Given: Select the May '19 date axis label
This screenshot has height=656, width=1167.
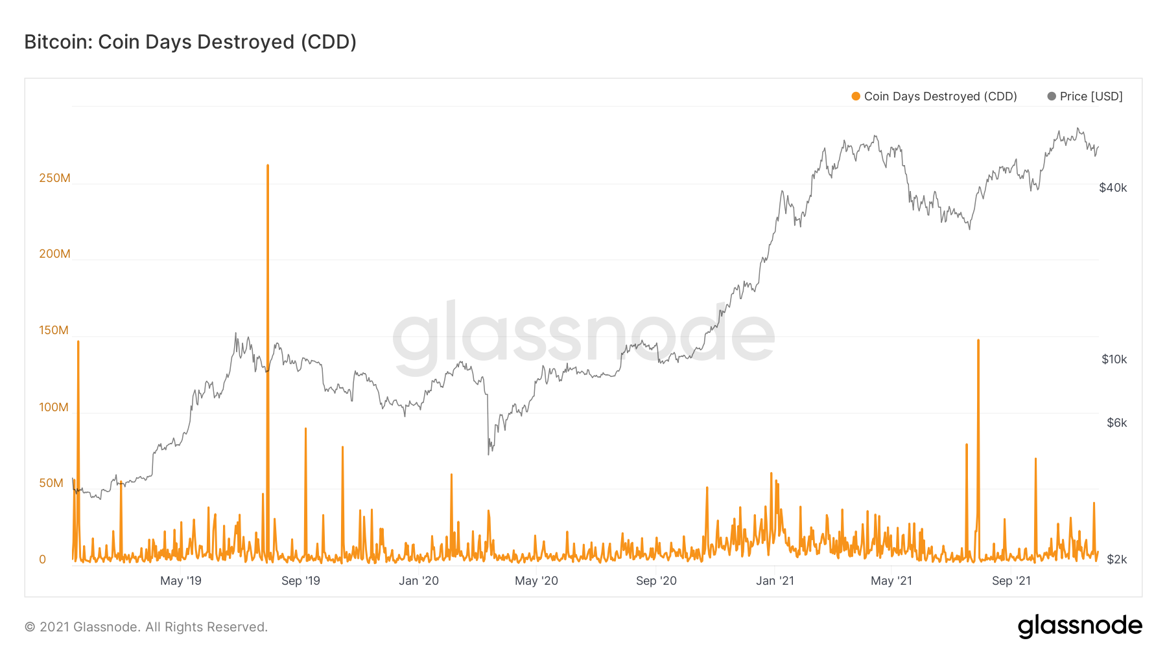Looking at the screenshot, I should [181, 581].
